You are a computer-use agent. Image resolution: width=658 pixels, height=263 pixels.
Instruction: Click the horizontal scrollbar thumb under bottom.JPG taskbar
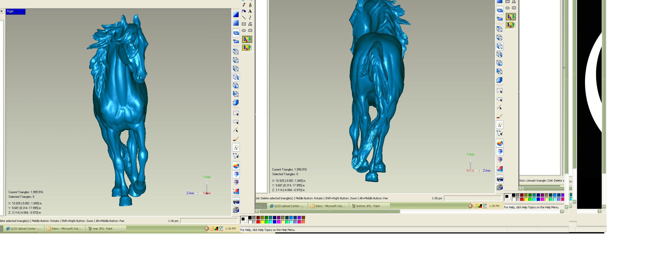330,211
